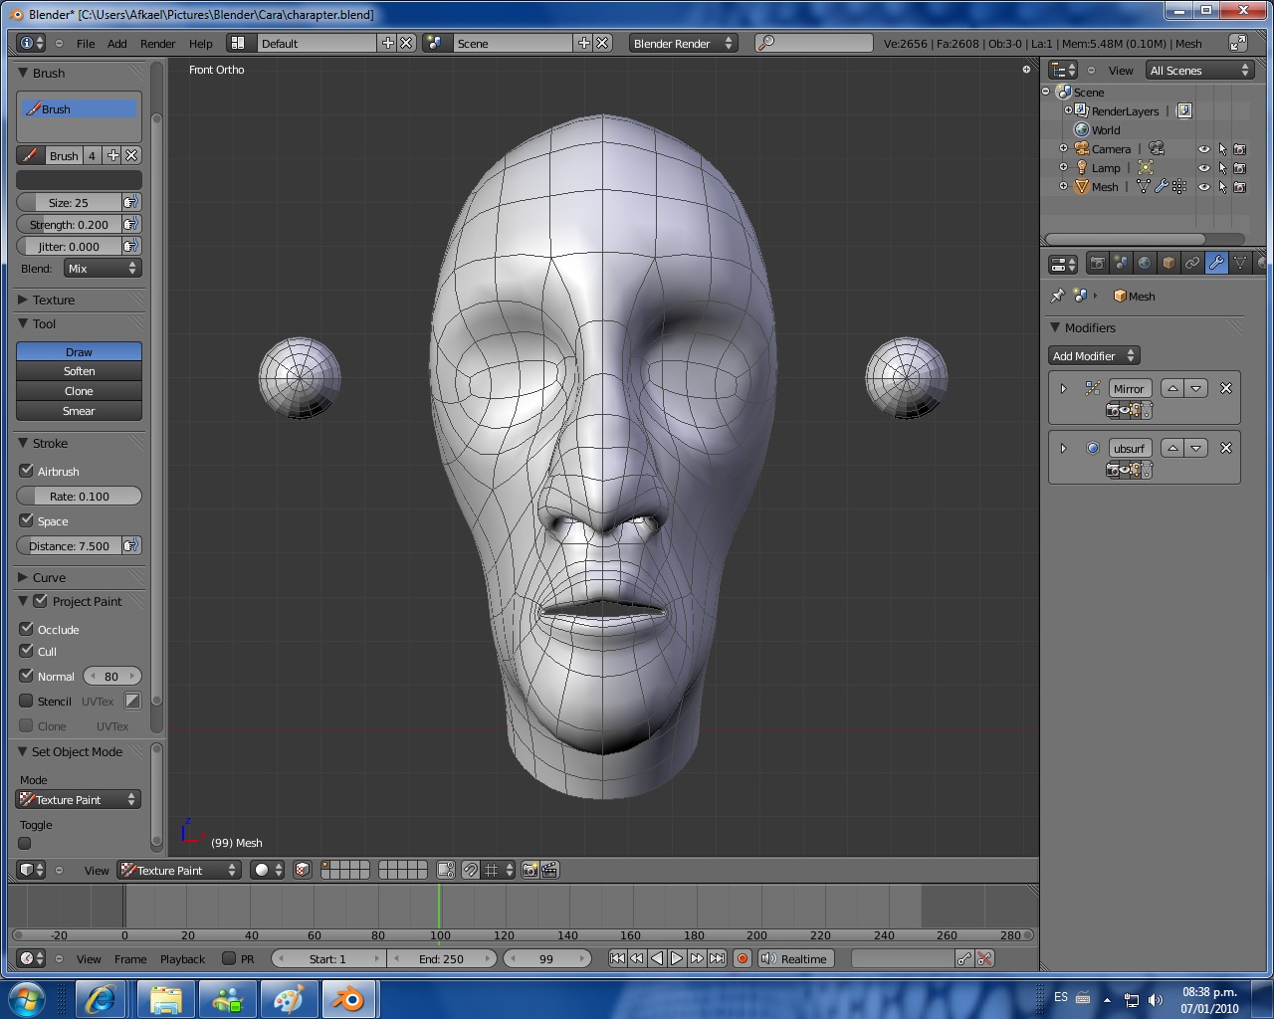Switch to the Object properties cube tab
The image size is (1274, 1019).
coord(1168,264)
